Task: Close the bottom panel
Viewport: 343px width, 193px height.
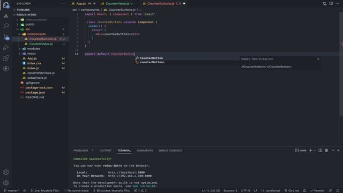Action: [338, 150]
